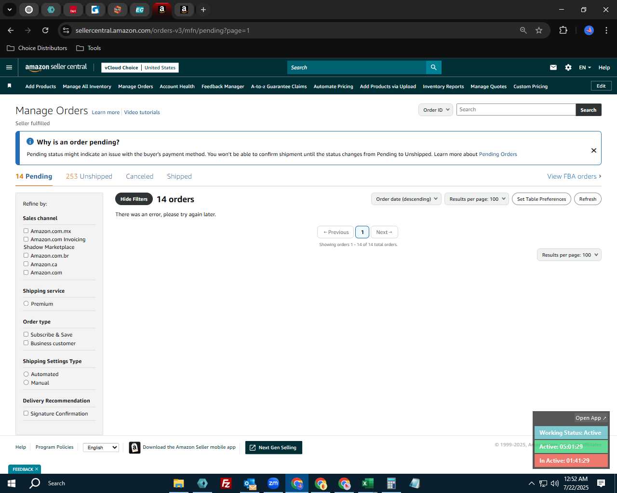The image size is (617, 493).
Task: Click the Hide Filters button
Action: pyautogui.click(x=134, y=199)
